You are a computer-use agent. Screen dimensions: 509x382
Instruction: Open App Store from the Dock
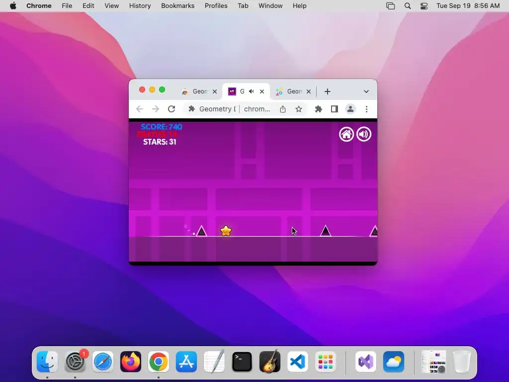coord(186,362)
